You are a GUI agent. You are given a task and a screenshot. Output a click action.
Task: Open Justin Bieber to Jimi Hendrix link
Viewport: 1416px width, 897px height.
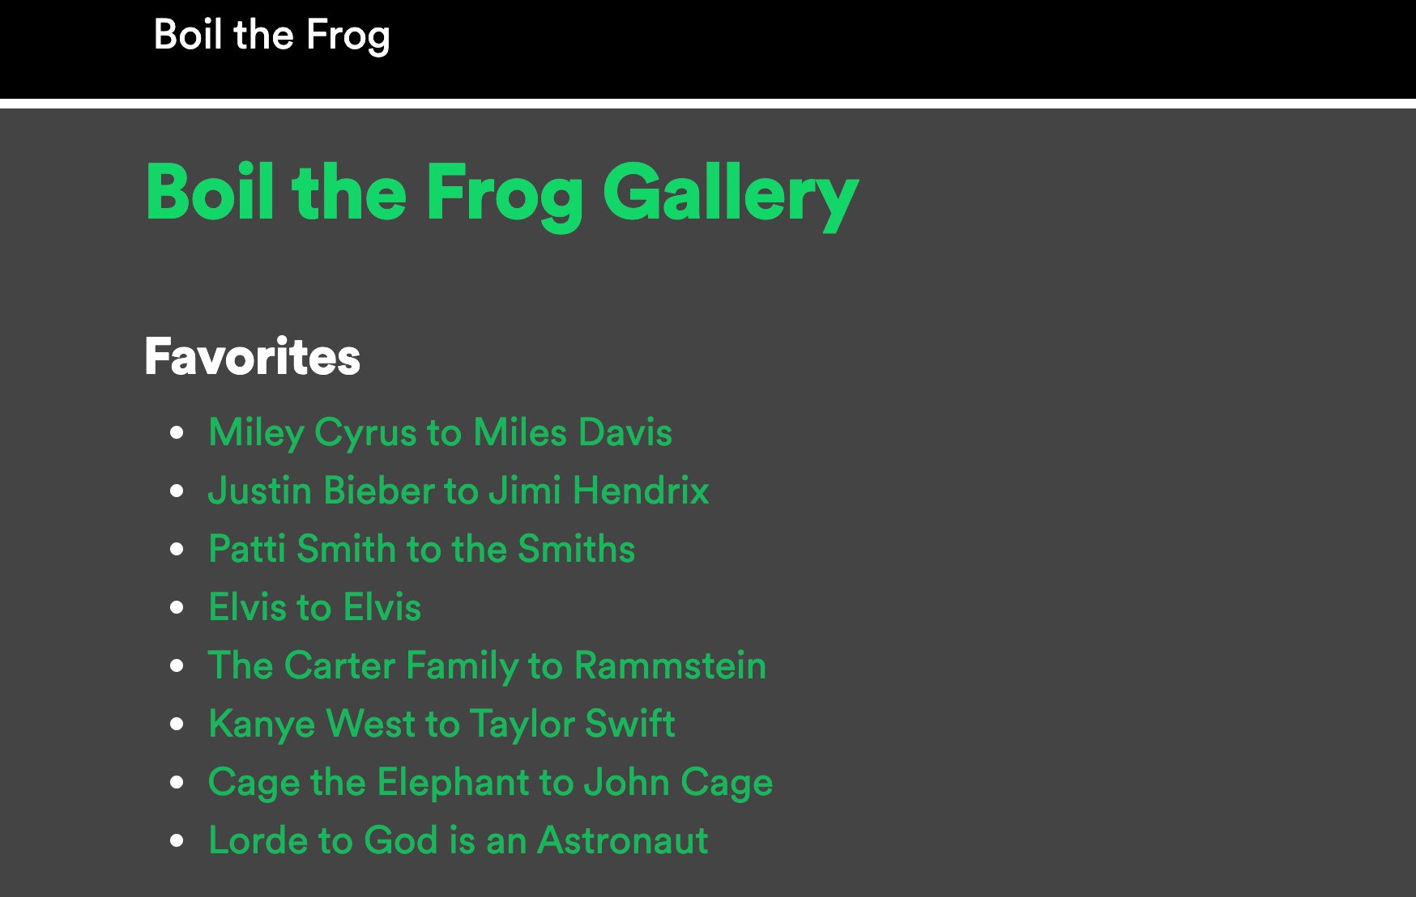coord(458,491)
